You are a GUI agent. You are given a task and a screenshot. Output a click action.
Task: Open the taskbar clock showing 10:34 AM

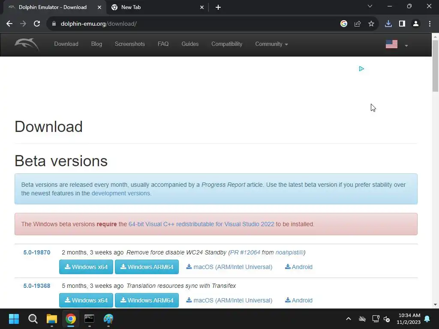pyautogui.click(x=409, y=319)
